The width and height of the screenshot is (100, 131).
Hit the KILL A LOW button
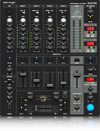click(x=21, y=110)
